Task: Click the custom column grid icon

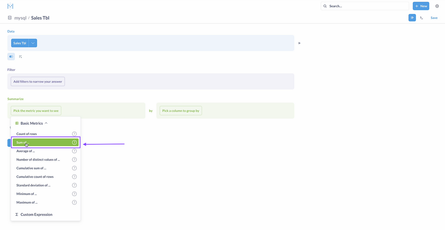Action: click(x=20, y=57)
